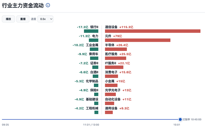The image size is (205, 127).
Task: Click the 电力 industry label
Action: click(x=95, y=36)
